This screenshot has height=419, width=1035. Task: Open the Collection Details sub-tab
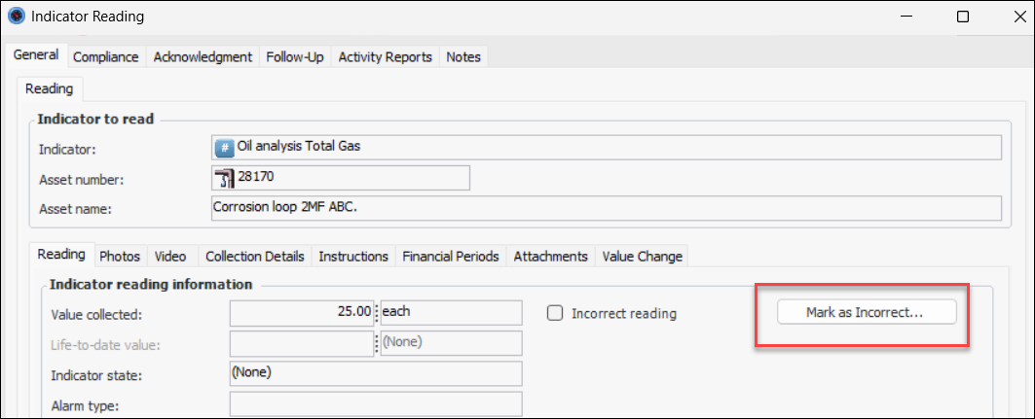pos(255,257)
